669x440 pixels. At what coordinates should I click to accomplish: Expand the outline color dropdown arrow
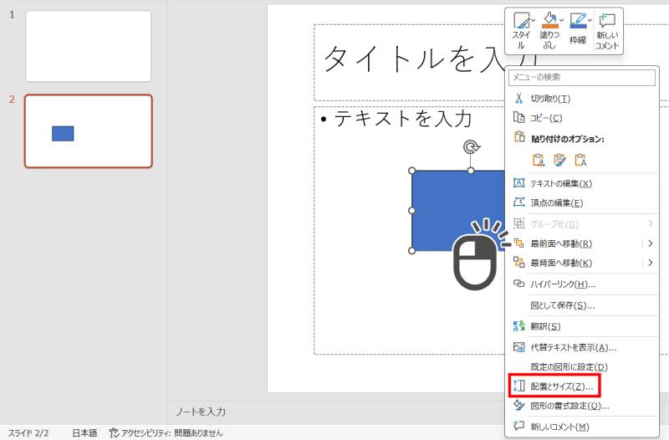click(x=590, y=20)
